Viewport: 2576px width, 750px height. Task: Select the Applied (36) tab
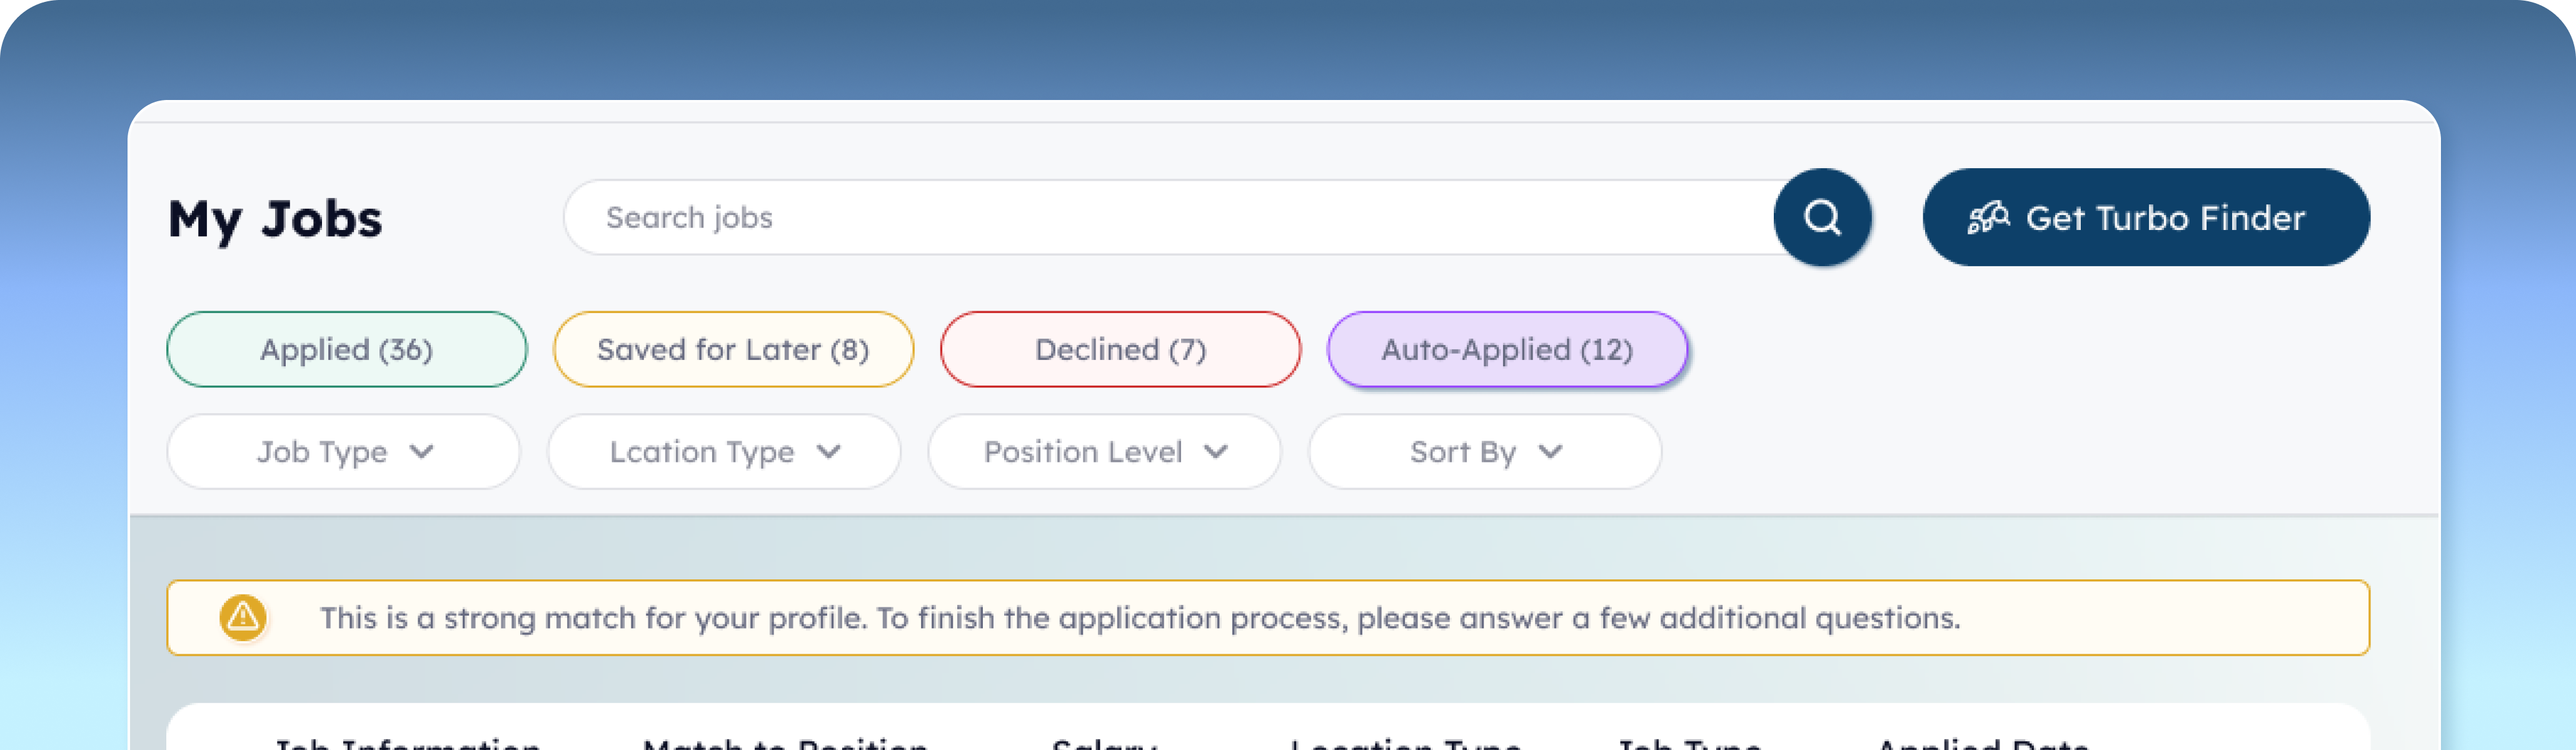click(x=346, y=349)
